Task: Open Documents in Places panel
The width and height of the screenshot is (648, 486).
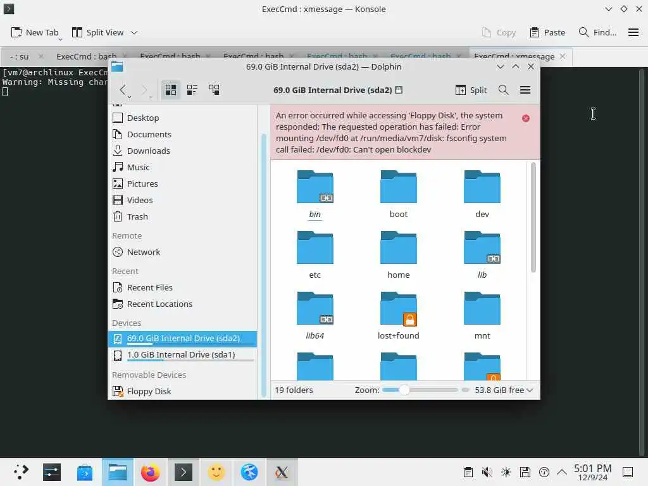Action: [x=183, y=134]
